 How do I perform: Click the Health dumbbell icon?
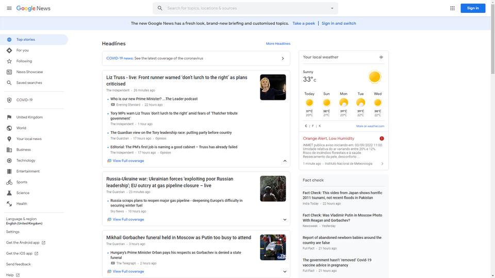(x=9, y=204)
